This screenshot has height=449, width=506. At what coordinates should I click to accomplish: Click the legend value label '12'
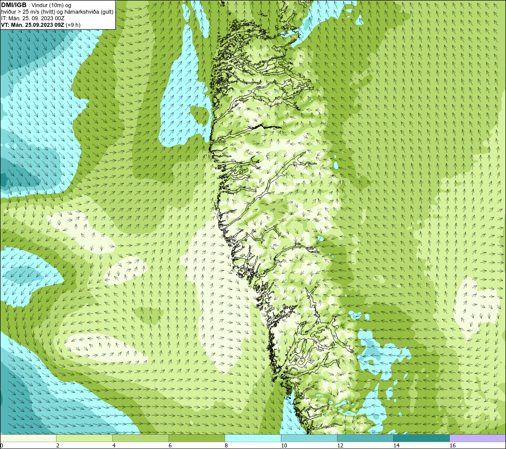pyautogui.click(x=340, y=445)
